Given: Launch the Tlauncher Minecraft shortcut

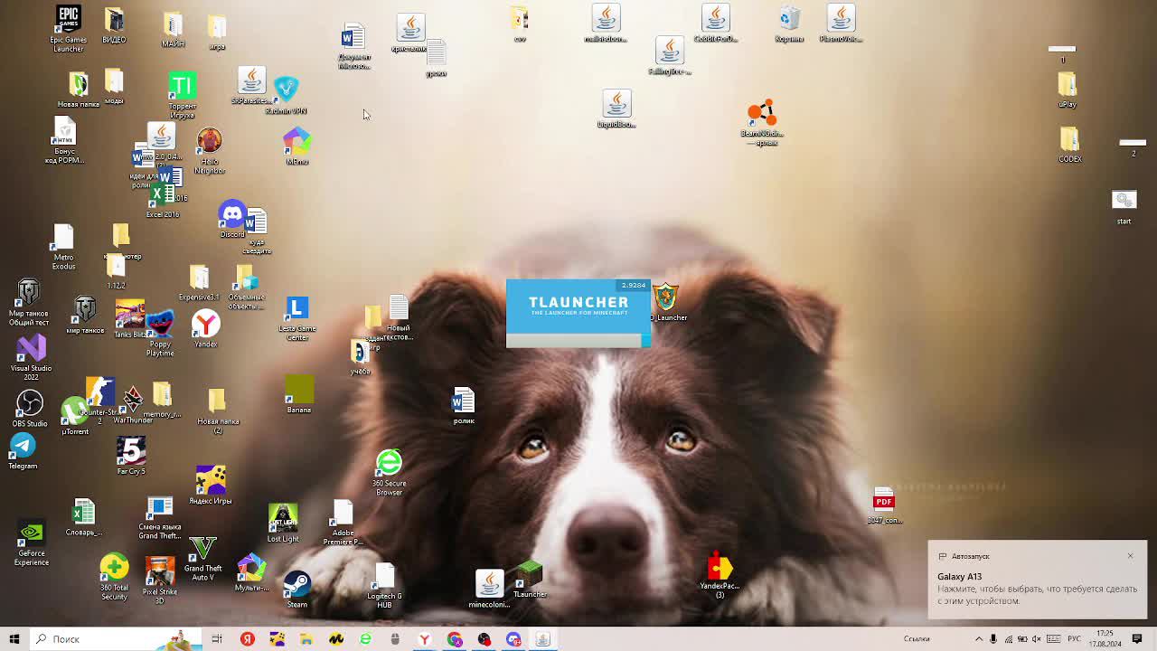Looking at the screenshot, I should (x=530, y=579).
